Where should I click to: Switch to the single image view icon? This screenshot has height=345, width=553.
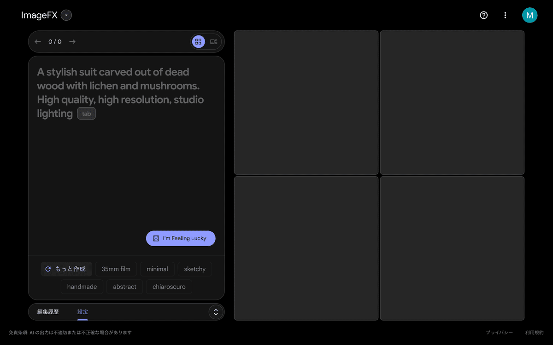click(x=213, y=41)
